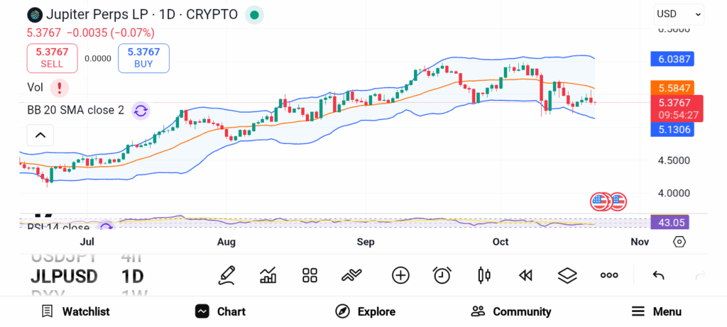Click the BUY 5.3767 button
The image size is (727, 327).
144,58
